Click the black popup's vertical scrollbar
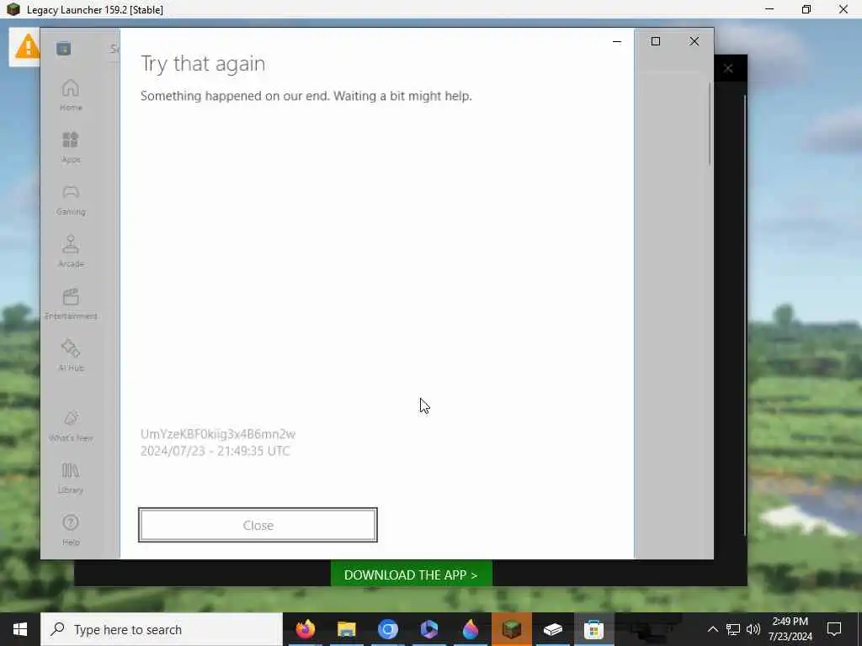The width and height of the screenshot is (862, 646). pos(745,315)
